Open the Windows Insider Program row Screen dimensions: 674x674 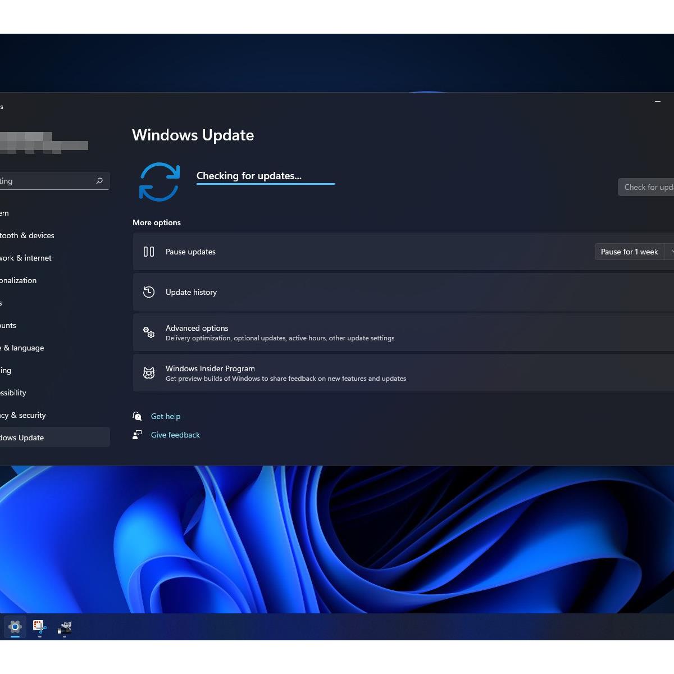(393, 373)
